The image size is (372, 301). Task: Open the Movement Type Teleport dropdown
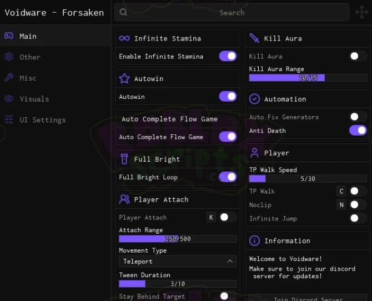(178, 262)
